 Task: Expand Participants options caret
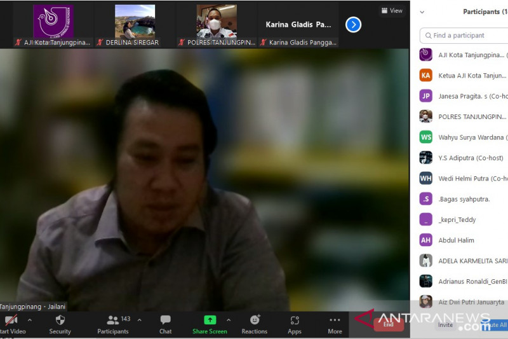click(x=139, y=320)
